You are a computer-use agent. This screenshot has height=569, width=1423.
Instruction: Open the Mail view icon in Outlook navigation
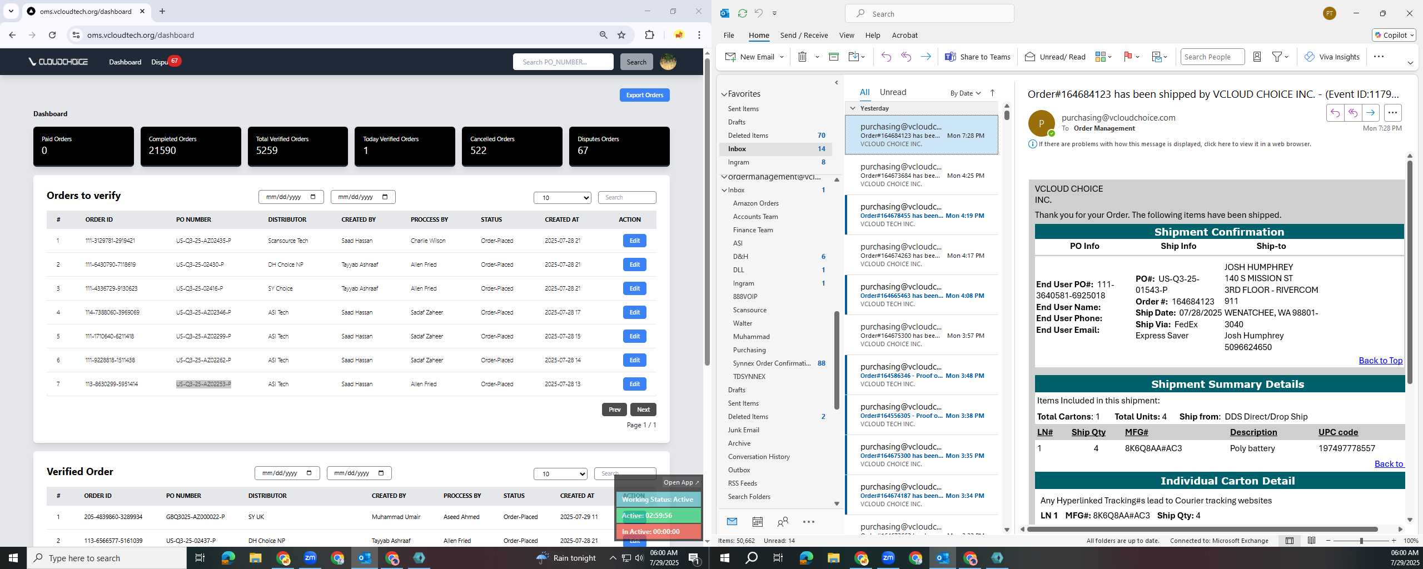tap(732, 521)
